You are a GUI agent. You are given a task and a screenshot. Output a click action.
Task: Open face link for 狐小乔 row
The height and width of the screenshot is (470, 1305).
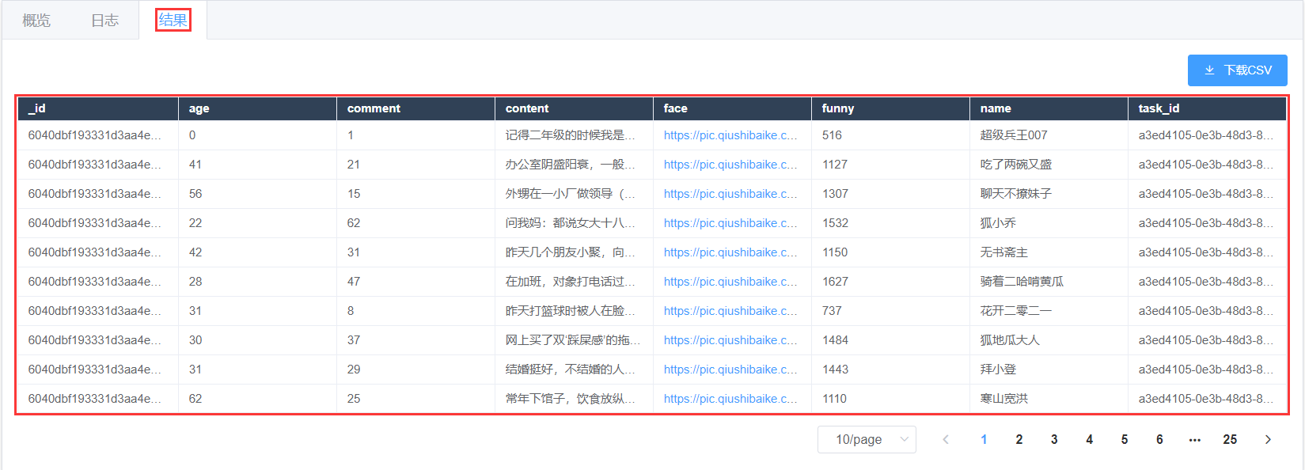pyautogui.click(x=730, y=223)
